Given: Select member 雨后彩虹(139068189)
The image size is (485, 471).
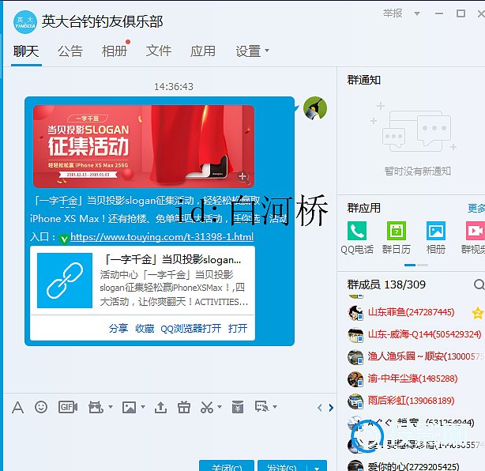Looking at the screenshot, I should coord(411,401).
